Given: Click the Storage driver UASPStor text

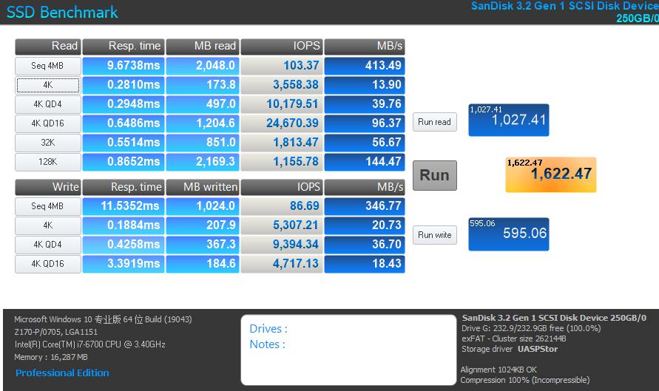Looking at the screenshot, I should (x=510, y=350).
